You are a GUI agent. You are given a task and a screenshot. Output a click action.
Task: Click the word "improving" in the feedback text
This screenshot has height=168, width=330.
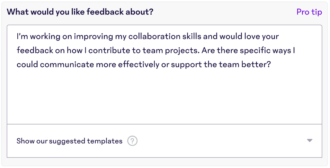tap(94, 36)
